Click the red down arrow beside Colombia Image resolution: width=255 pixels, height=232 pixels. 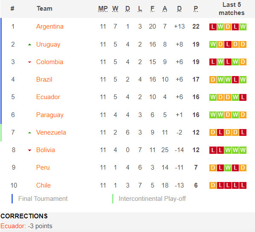pos(29,62)
